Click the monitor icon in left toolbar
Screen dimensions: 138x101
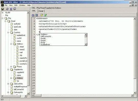[15, 9]
